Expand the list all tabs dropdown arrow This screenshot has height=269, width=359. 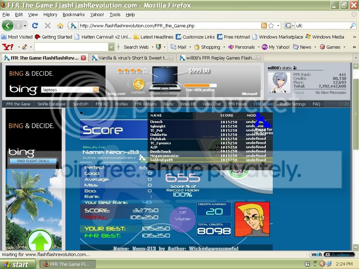click(355, 58)
